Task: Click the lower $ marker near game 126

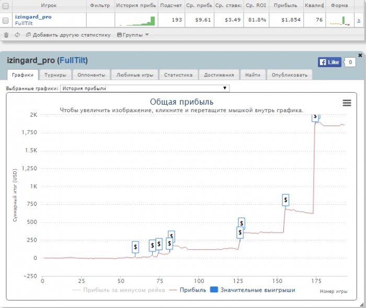Action: [240, 233]
